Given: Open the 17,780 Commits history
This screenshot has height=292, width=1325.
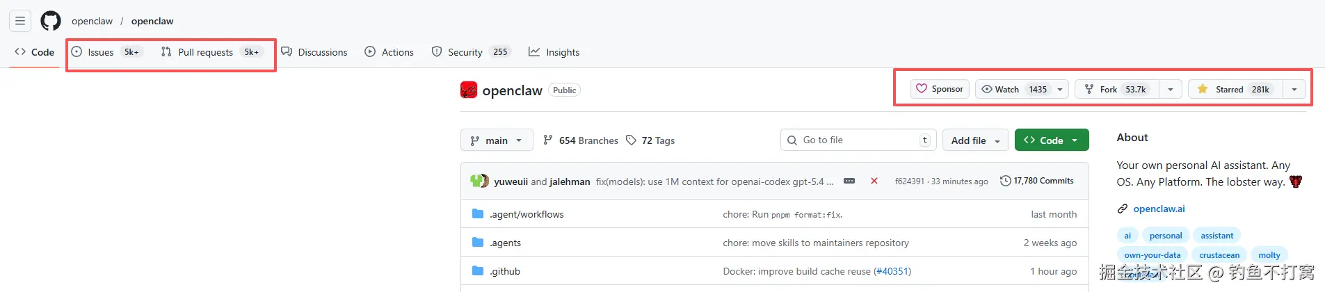Looking at the screenshot, I should point(1036,181).
